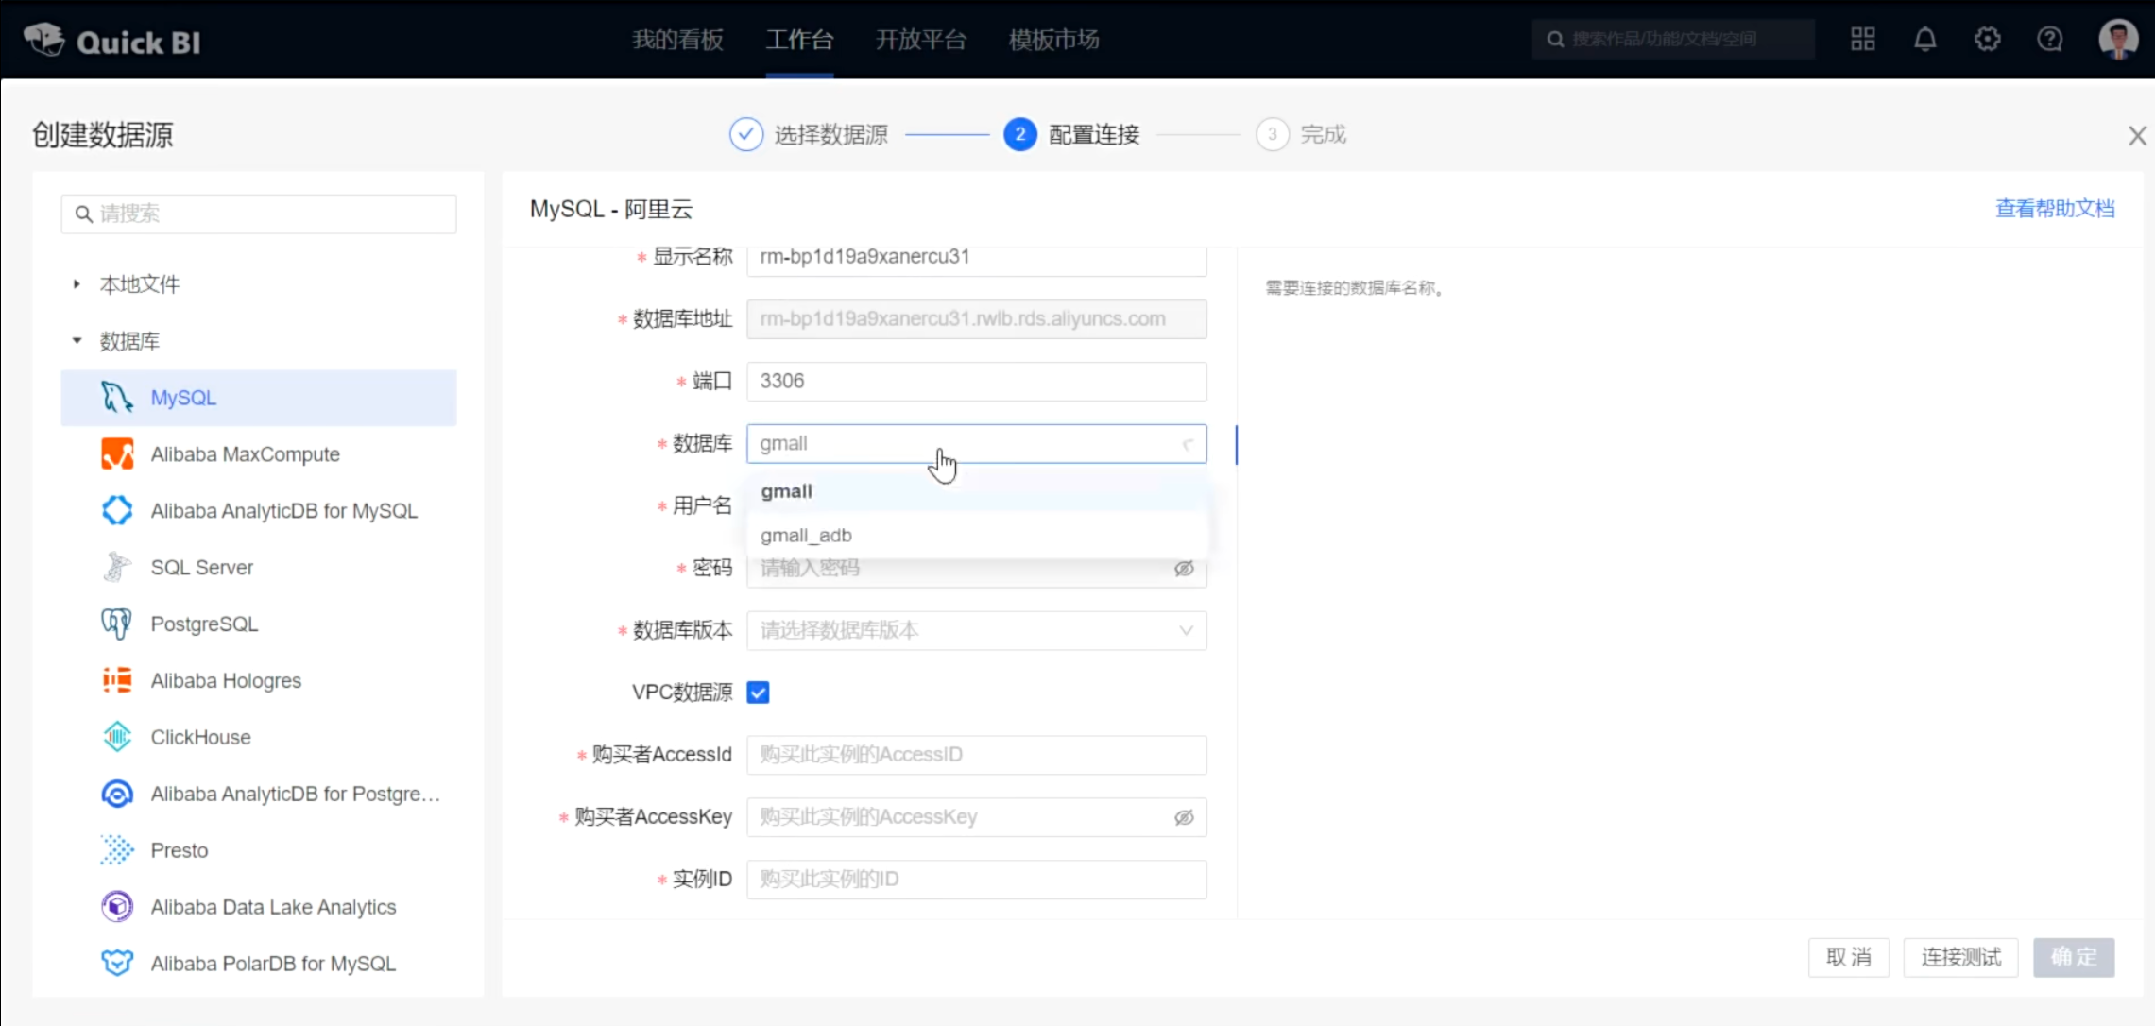This screenshot has width=2155, height=1026.
Task: Close the create data source dialog
Action: pyautogui.click(x=2137, y=136)
